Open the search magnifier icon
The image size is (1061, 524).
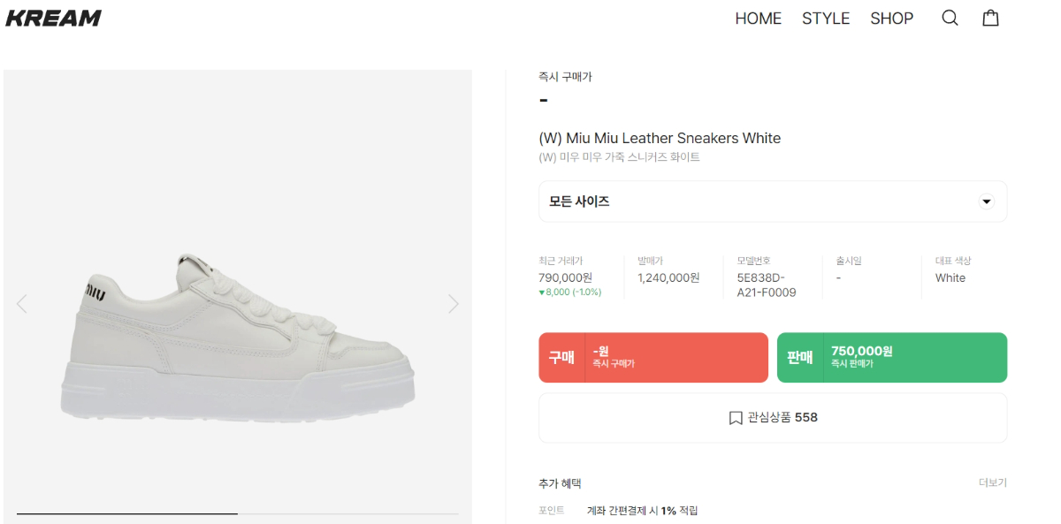point(950,18)
